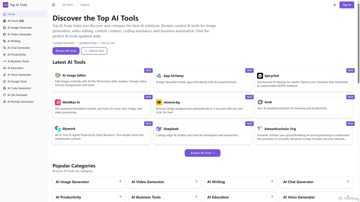Screen dimensions: 360x202
Task: Open the MiniMax AI logo icon
Action: coord(58,102)
